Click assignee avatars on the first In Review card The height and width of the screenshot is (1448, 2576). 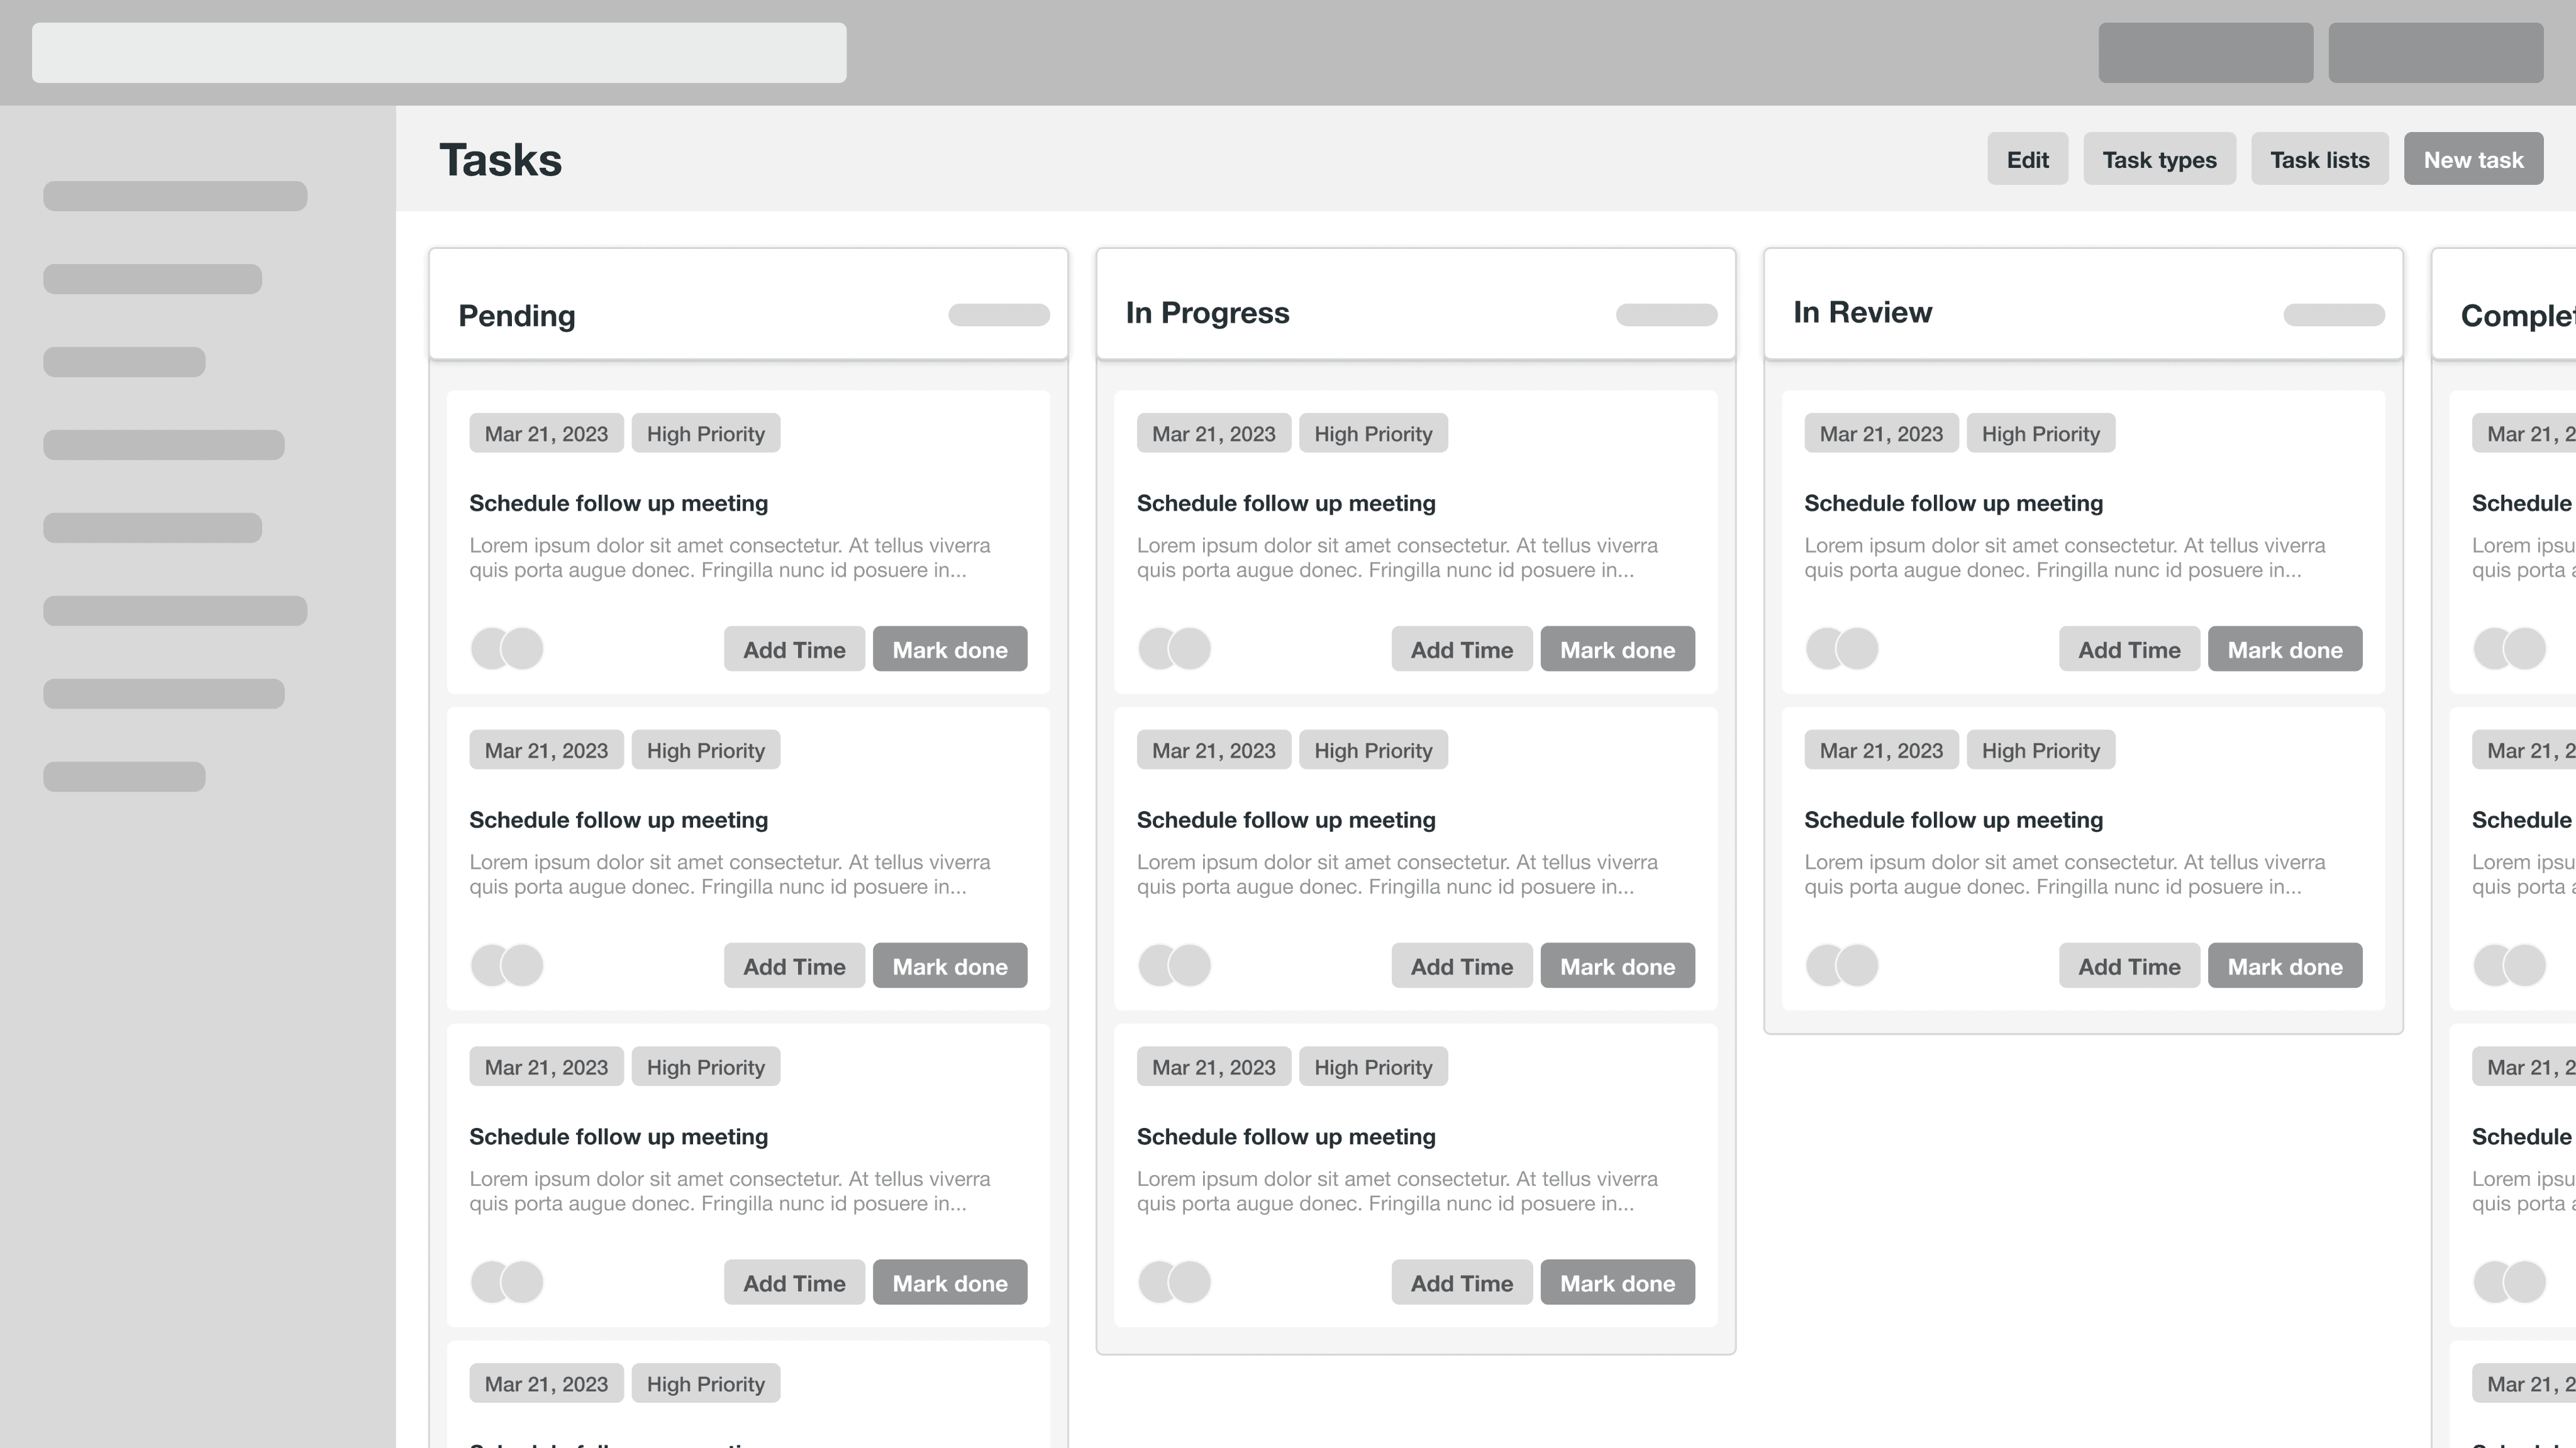tap(1841, 649)
